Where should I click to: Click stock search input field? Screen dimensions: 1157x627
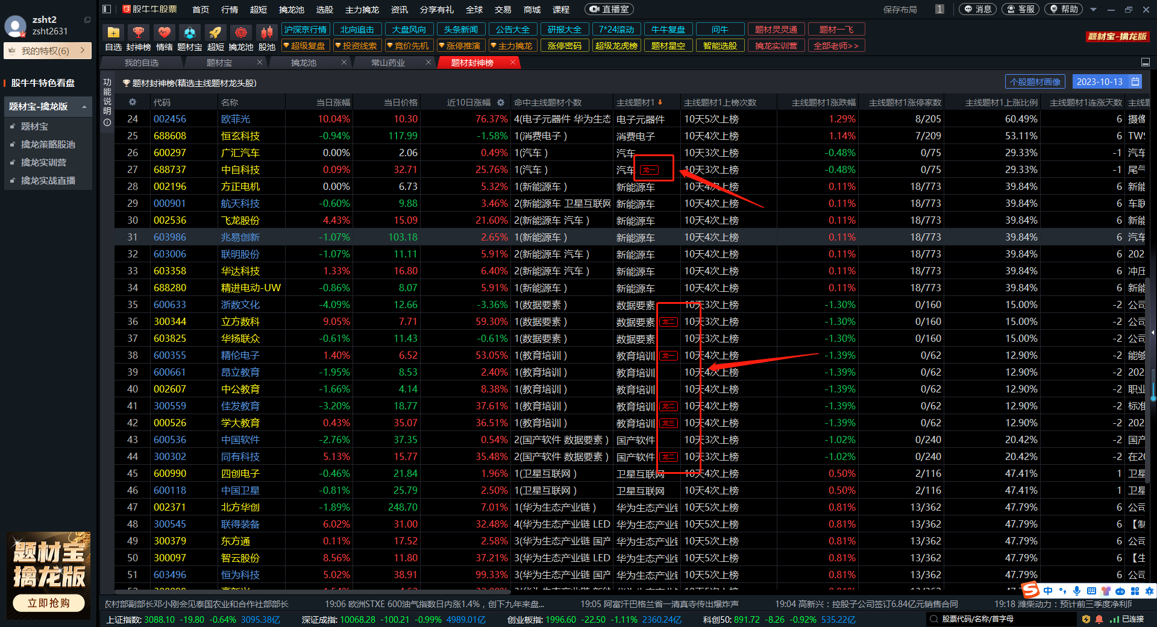point(1000,619)
